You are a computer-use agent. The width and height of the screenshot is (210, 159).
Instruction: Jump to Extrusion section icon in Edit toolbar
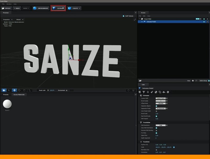pos(140,92)
